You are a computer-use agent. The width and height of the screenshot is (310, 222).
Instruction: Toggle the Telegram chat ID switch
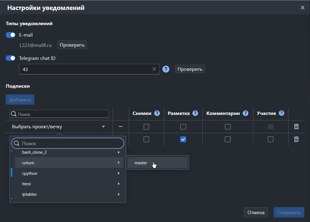(x=11, y=58)
